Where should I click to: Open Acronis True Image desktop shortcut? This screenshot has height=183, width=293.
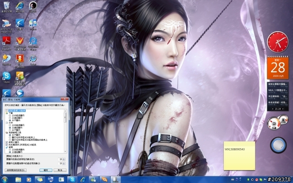pyautogui.click(x=6, y=26)
